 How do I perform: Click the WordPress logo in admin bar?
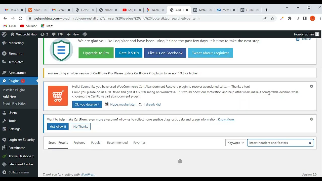(x=4, y=34)
